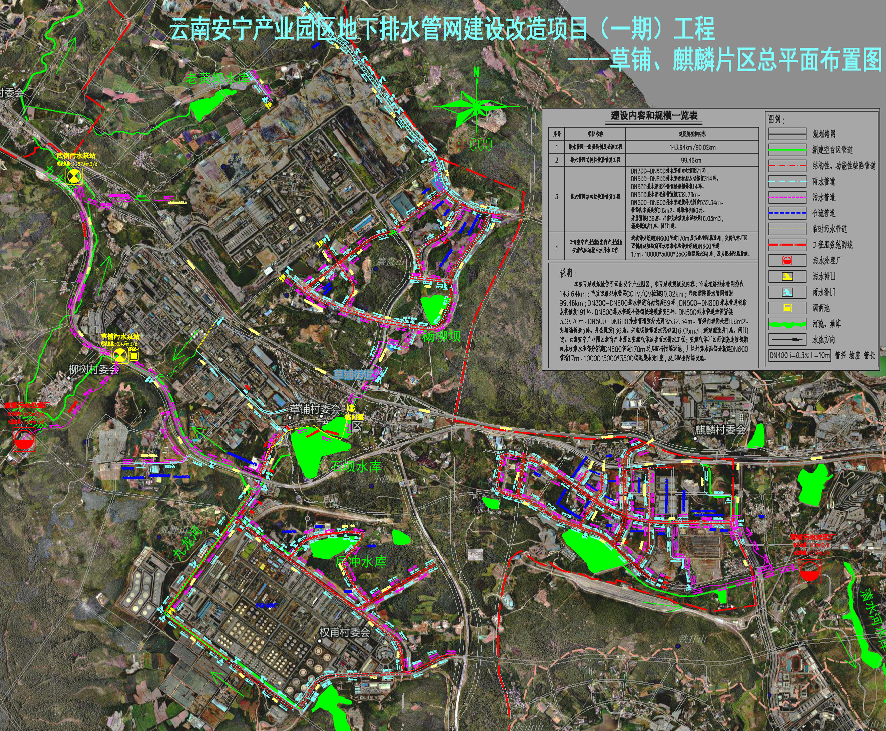886x731 pixels.
Task: Click the 石坝水库 reservoir label
Action: pos(356,467)
